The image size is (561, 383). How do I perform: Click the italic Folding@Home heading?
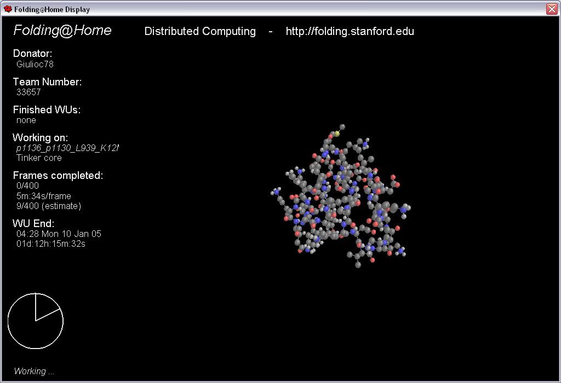[62, 31]
